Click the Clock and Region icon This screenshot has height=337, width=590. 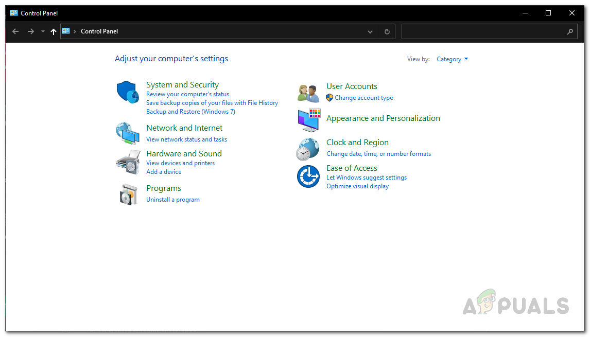pyautogui.click(x=308, y=149)
